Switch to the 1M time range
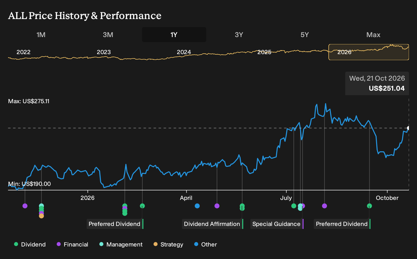Screen dimensions: 417x259 click(41, 35)
